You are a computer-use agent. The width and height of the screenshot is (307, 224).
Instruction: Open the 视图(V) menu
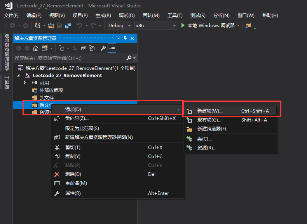(57, 16)
